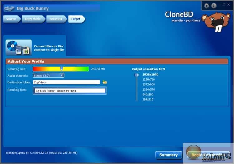Click the output resolution slider handle

tap(137, 75)
